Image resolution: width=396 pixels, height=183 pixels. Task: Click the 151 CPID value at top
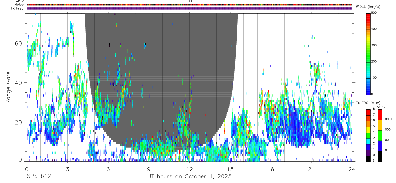click(190, 1)
